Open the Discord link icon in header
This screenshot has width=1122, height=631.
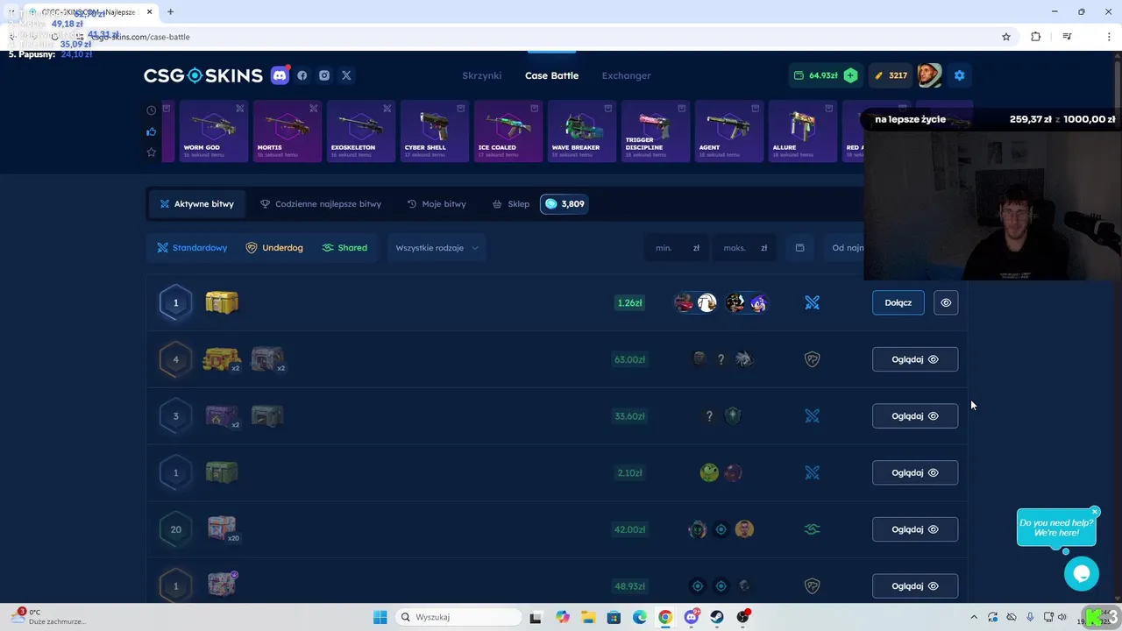(280, 75)
